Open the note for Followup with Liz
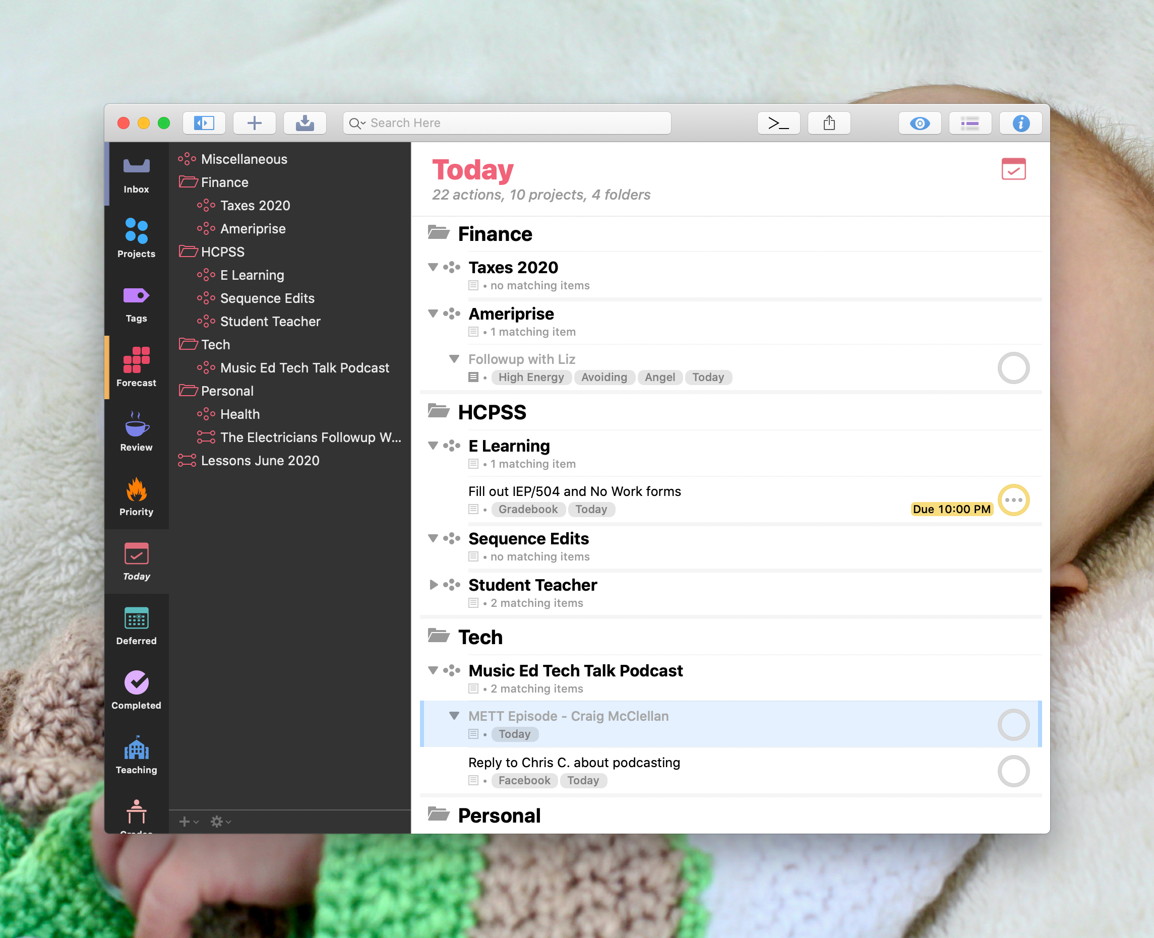Image resolution: width=1154 pixels, height=938 pixels. pos(473,377)
